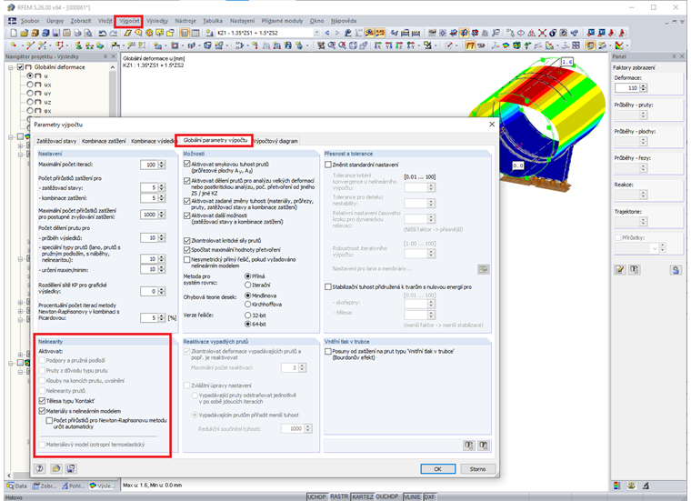
Task: Increase Deformace factor spinner in Panel
Action: point(644,85)
